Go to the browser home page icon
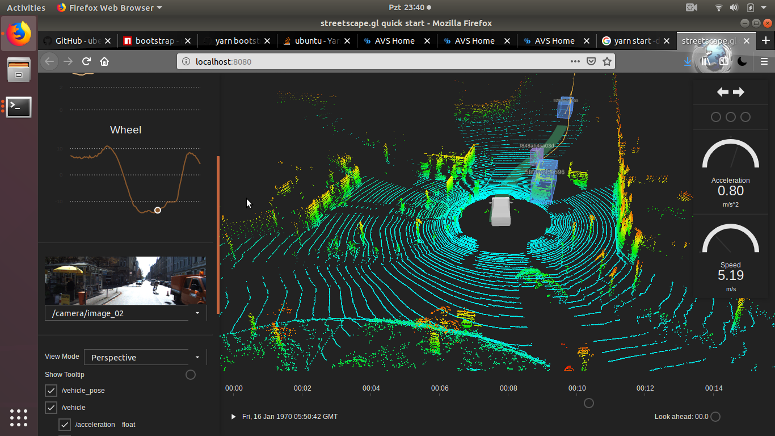The height and width of the screenshot is (436, 775). [104, 61]
